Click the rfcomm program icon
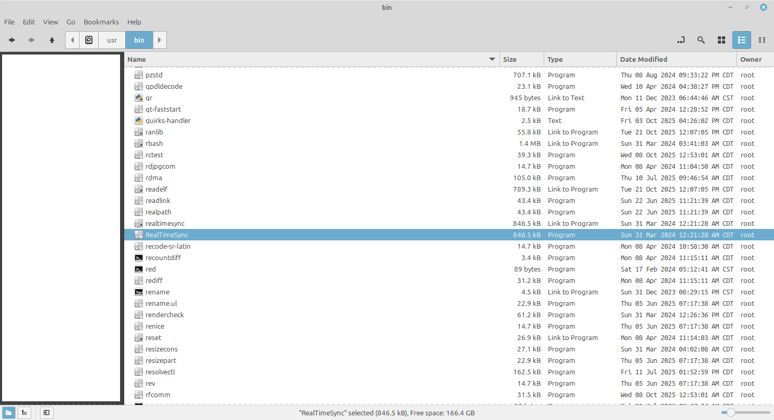 click(x=139, y=395)
